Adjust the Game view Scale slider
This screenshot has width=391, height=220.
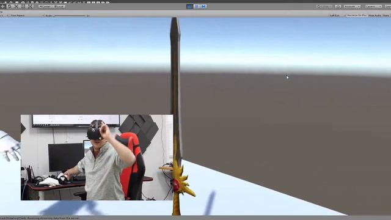tap(70, 15)
